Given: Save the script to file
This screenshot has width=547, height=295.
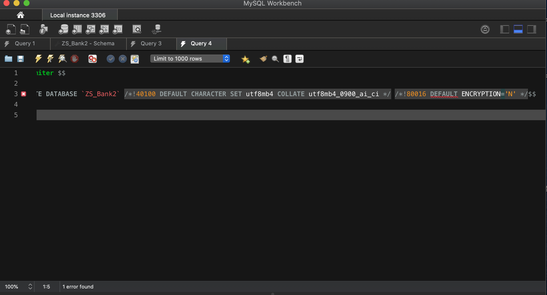Looking at the screenshot, I should 21,59.
